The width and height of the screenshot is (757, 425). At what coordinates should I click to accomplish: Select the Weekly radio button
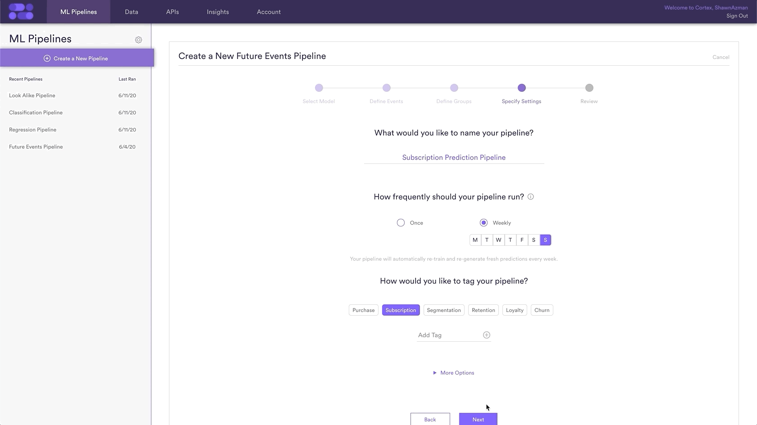pyautogui.click(x=483, y=223)
